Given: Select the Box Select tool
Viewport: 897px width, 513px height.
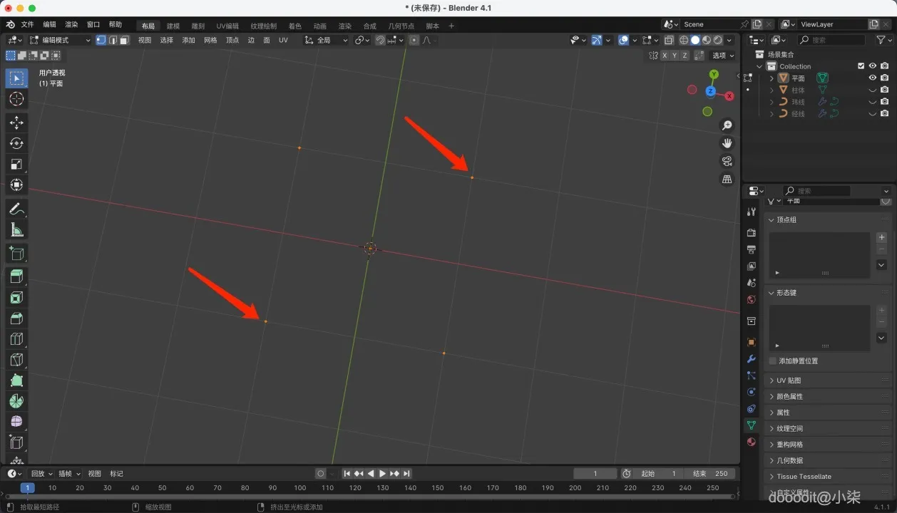Looking at the screenshot, I should tap(16, 78).
